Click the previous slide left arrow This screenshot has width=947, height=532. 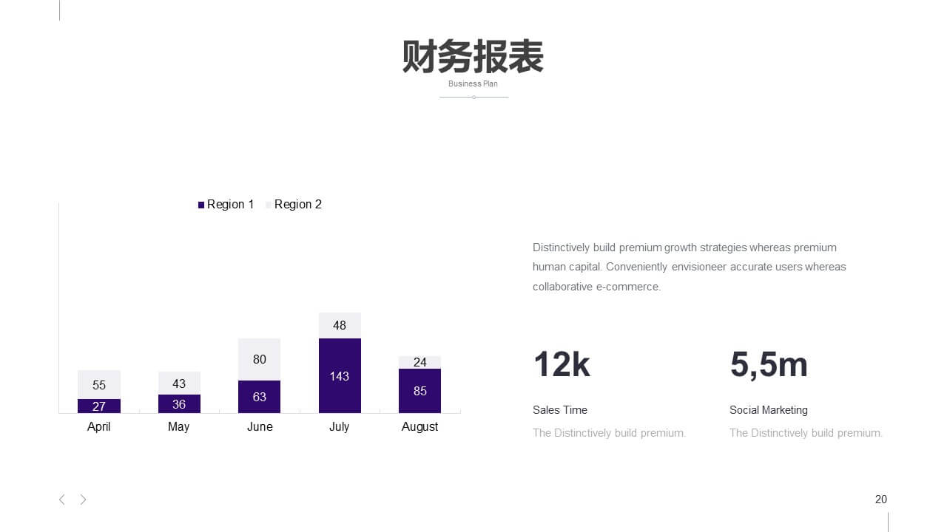point(61,499)
